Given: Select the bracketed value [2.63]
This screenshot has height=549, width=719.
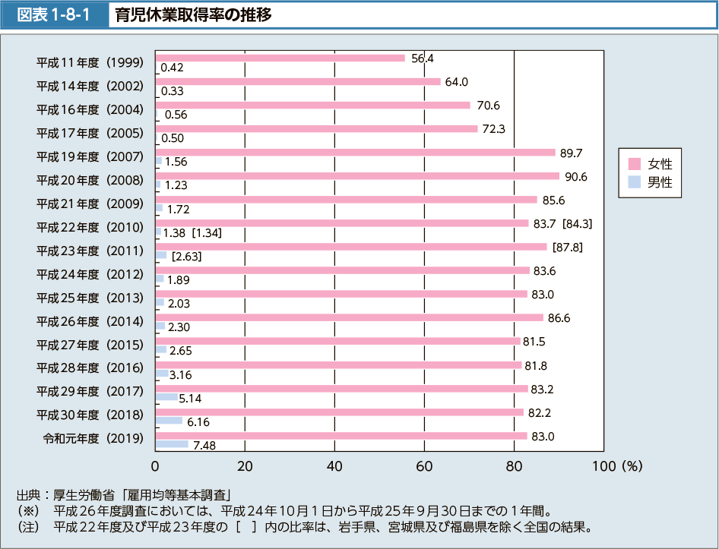Looking at the screenshot, I should [187, 257].
